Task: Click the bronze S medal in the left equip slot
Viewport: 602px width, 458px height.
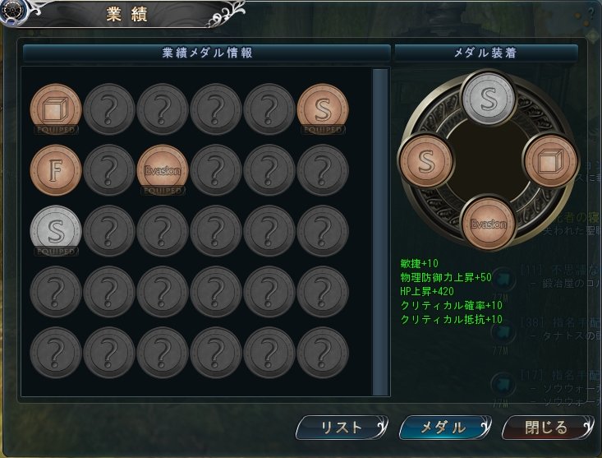Action: point(426,160)
